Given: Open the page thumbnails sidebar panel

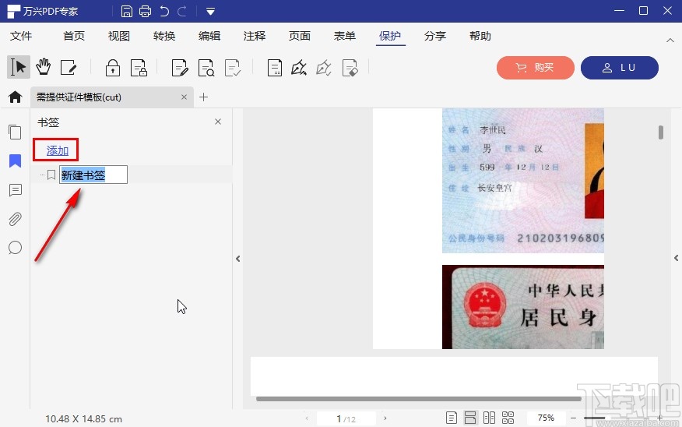Looking at the screenshot, I should coord(15,132).
